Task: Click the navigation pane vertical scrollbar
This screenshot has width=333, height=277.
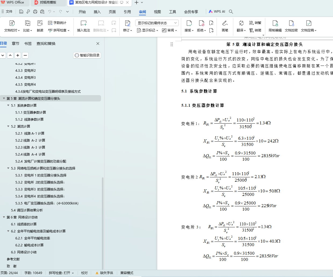Action: pyautogui.click(x=103, y=223)
